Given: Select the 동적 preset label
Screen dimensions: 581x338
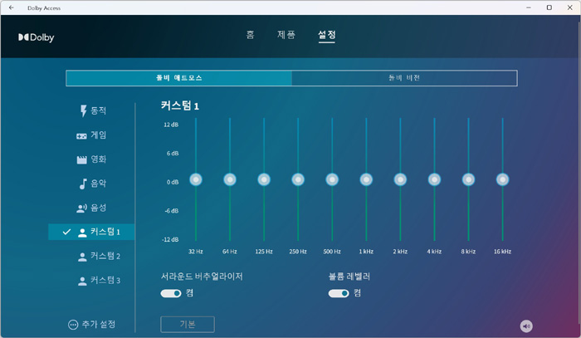Looking at the screenshot, I should coord(99,110).
